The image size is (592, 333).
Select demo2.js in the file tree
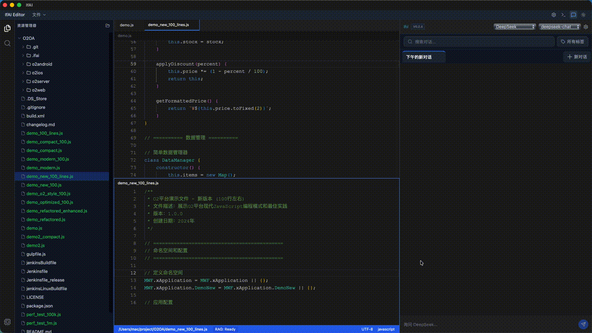(35, 245)
